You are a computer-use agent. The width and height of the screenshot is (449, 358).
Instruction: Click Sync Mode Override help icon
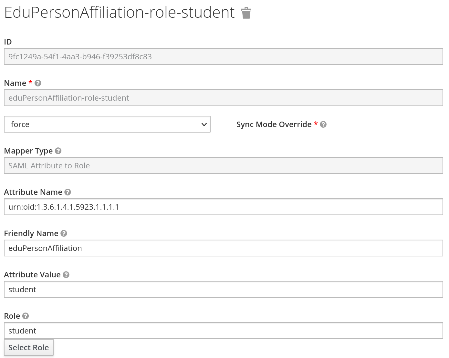323,124
